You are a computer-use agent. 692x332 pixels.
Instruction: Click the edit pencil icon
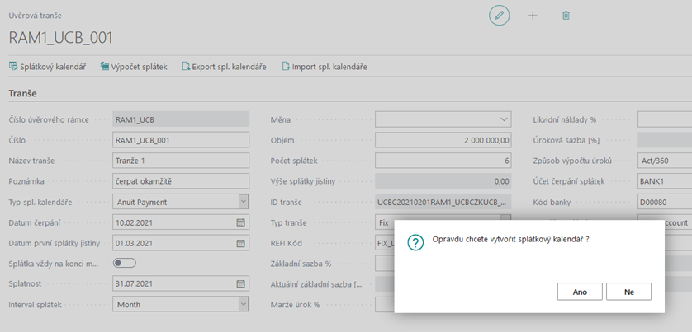coord(499,16)
